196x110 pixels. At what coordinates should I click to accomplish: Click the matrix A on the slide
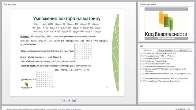(x=45, y=79)
